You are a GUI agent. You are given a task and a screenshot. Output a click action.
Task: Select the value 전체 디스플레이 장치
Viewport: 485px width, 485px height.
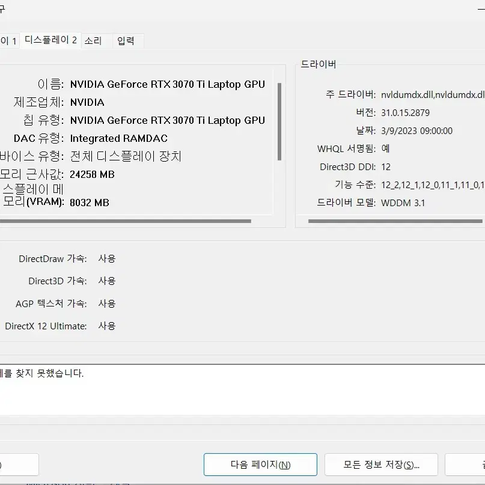tap(126, 156)
